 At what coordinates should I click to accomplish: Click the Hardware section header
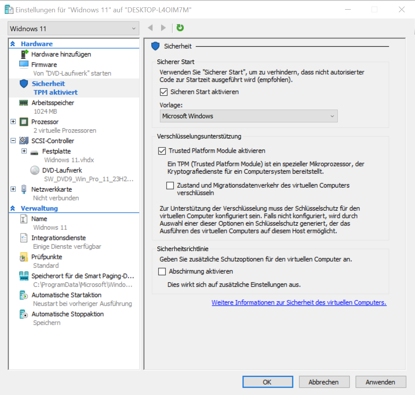pos(37,44)
